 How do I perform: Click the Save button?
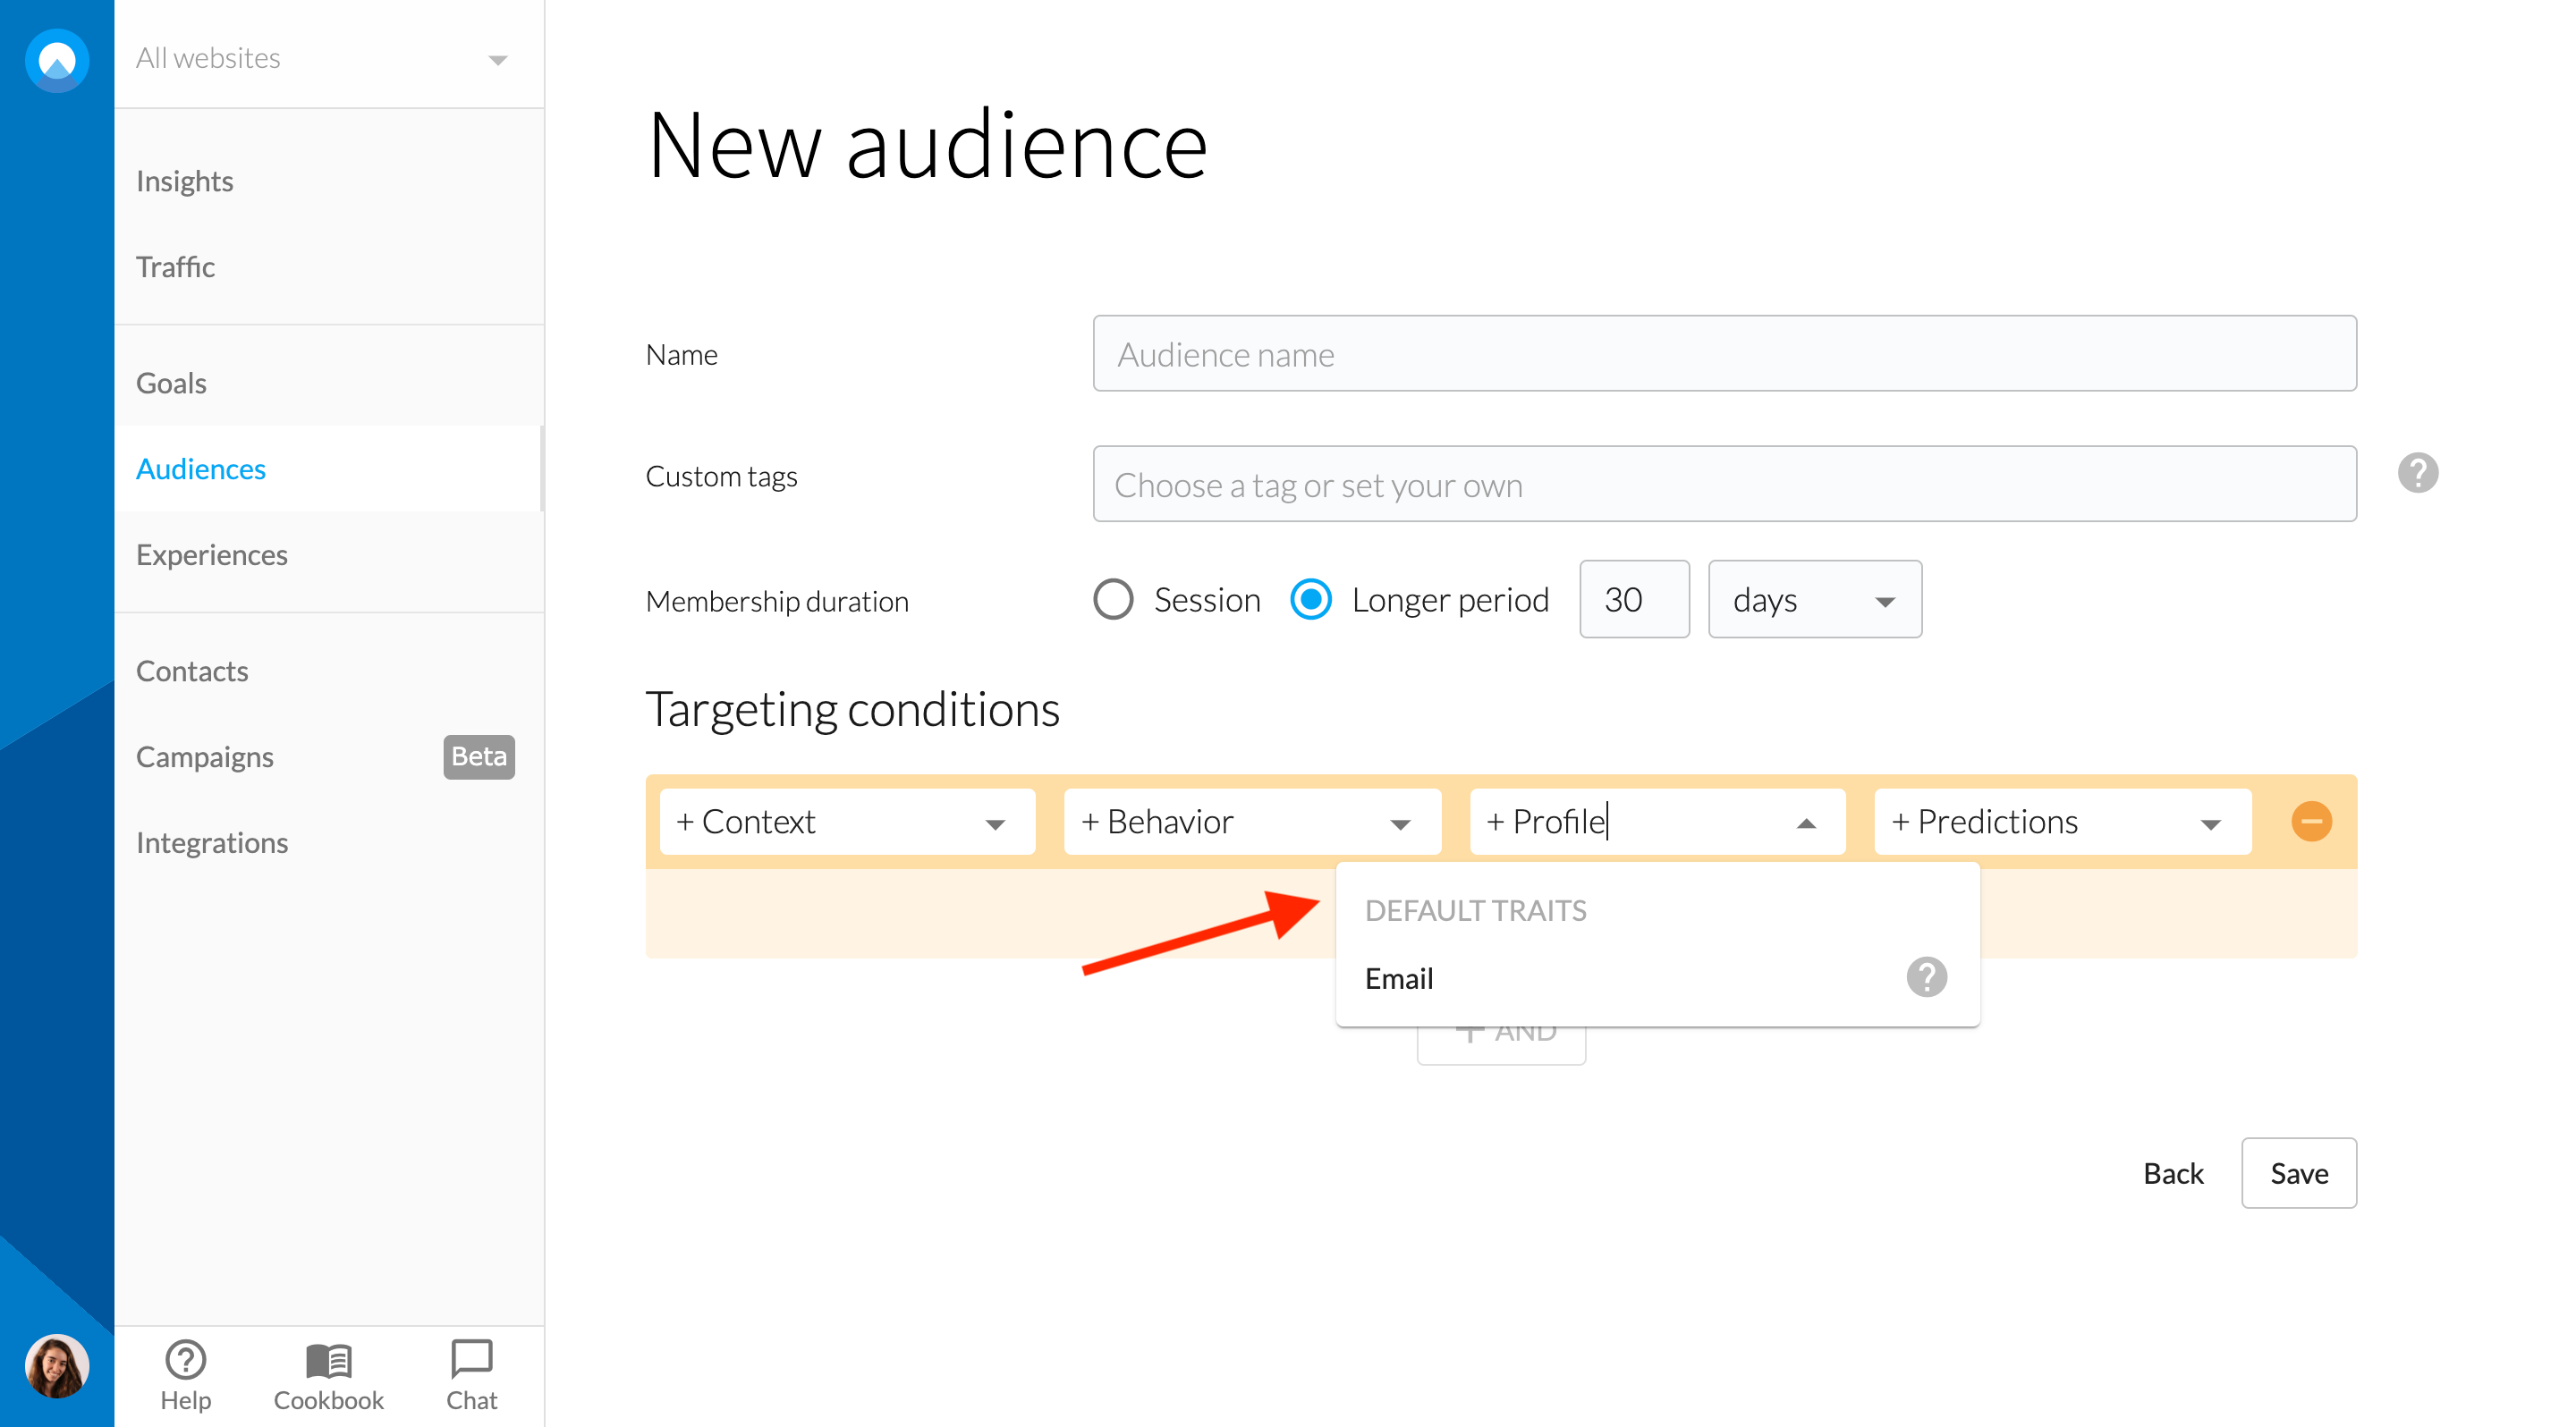click(x=2298, y=1172)
